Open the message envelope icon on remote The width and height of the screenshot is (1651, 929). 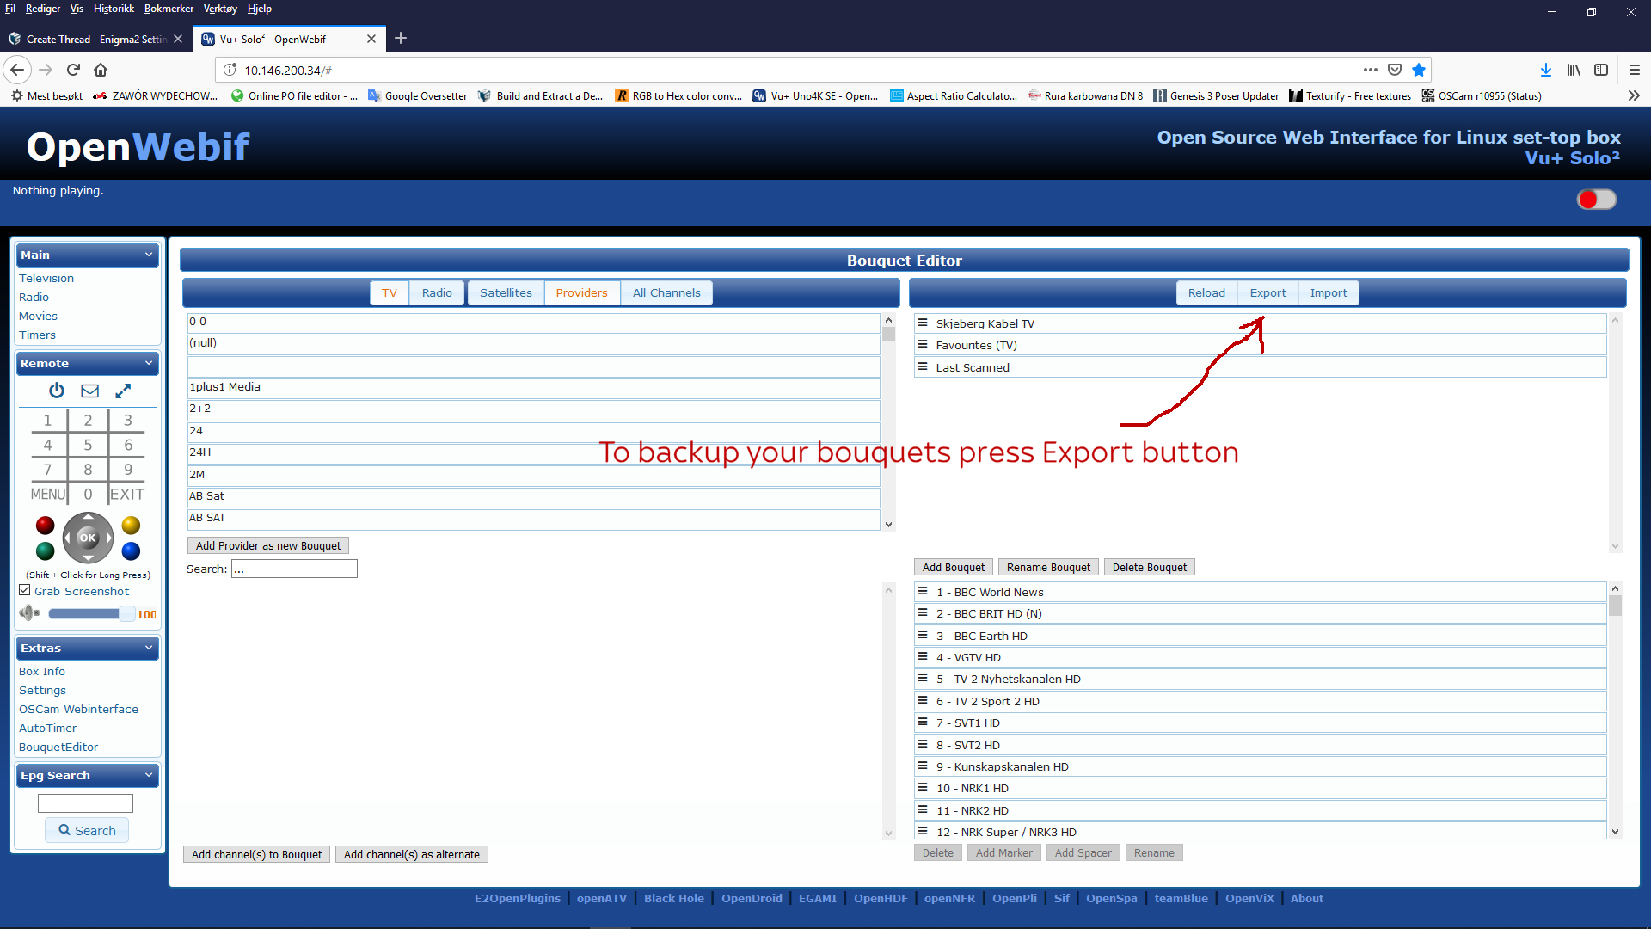click(x=89, y=391)
